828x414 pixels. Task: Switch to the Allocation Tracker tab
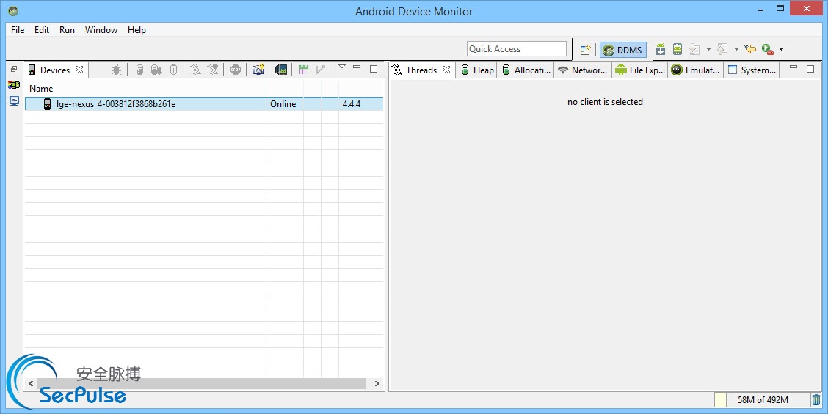tap(526, 70)
